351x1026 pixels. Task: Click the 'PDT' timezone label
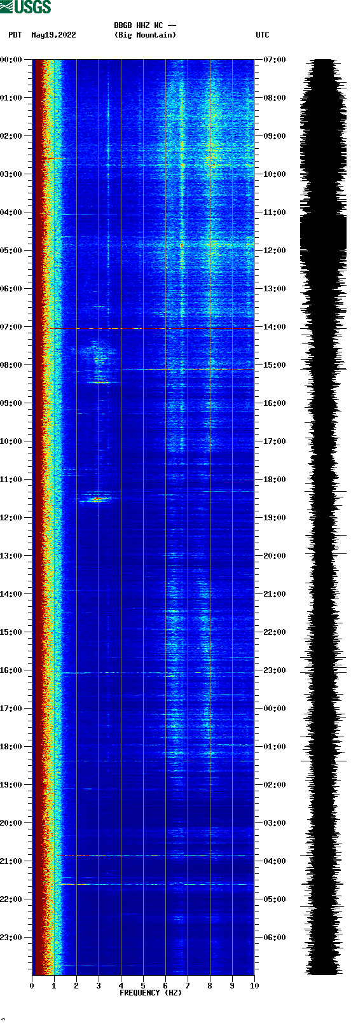tap(15, 35)
